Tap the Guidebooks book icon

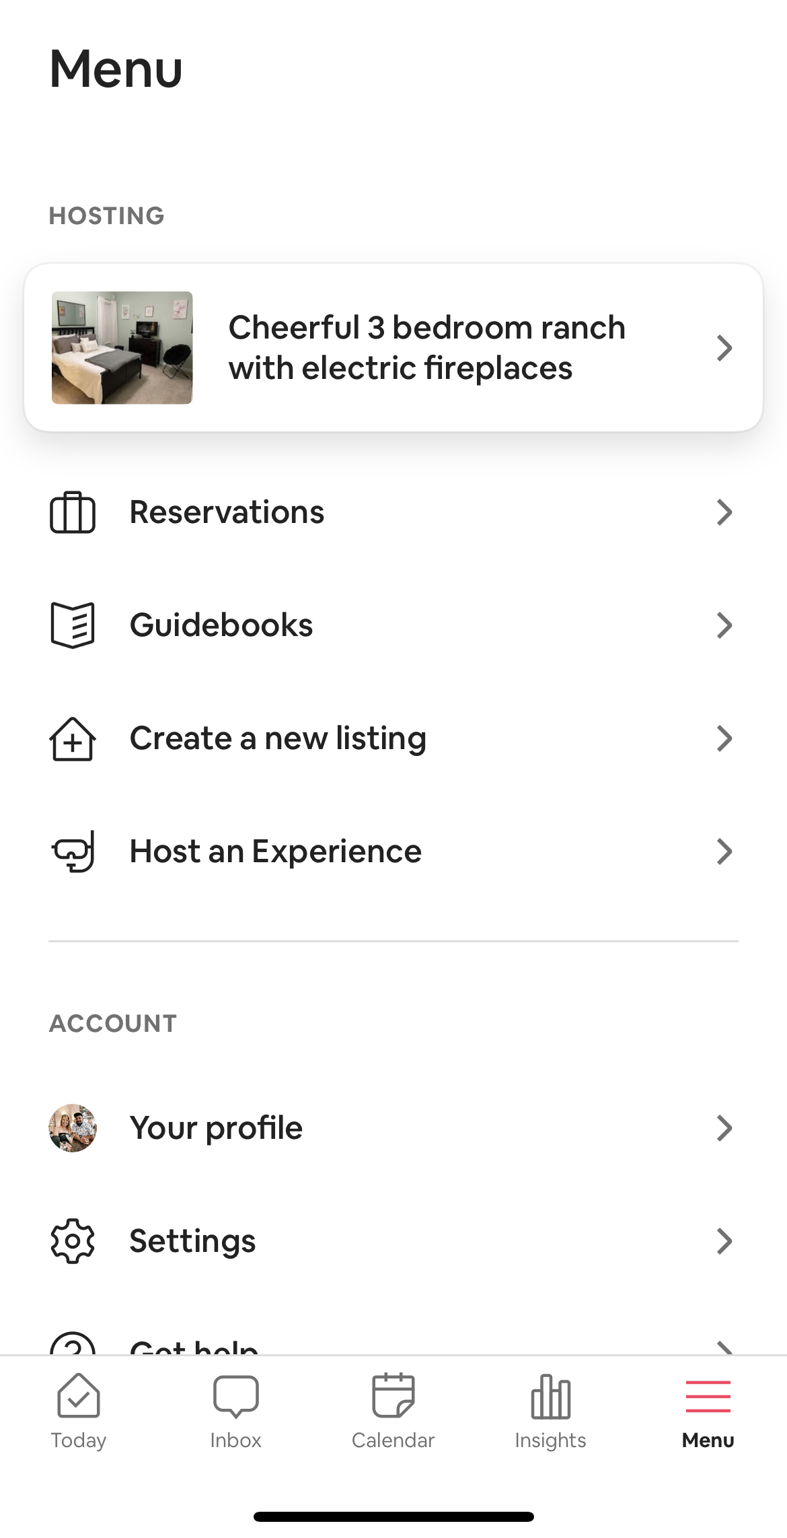tap(73, 625)
